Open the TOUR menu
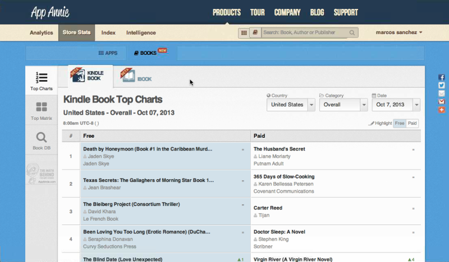The width and height of the screenshot is (449, 262). point(258,12)
